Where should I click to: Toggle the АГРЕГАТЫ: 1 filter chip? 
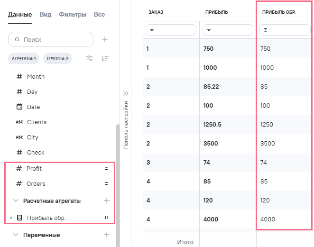(x=24, y=59)
